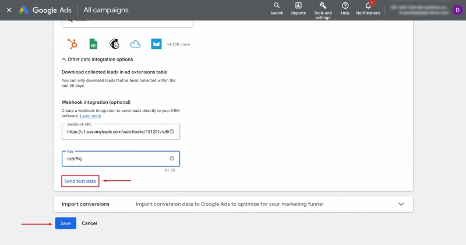Click the Cancel button

pyautogui.click(x=89, y=223)
